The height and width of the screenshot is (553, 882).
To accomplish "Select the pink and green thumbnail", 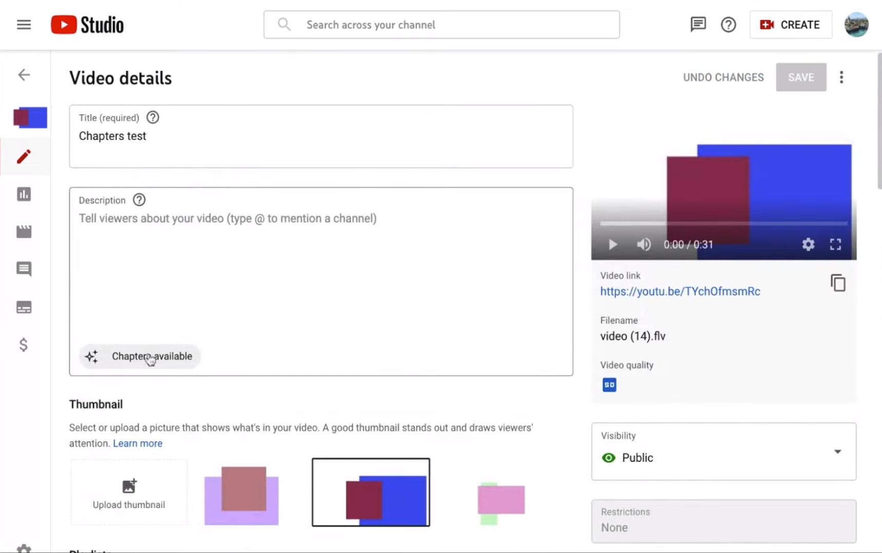I will (501, 503).
